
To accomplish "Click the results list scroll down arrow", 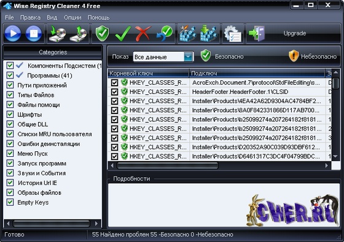I will 335,156.
